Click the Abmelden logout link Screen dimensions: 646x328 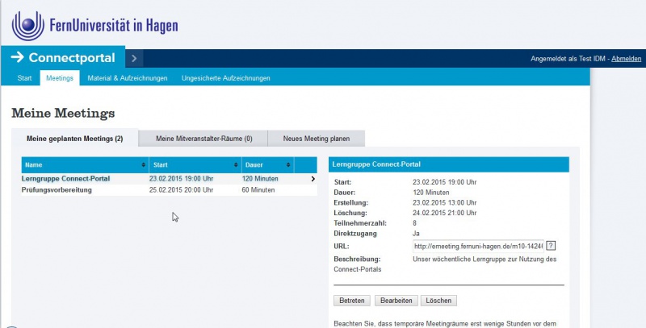pyautogui.click(x=627, y=59)
